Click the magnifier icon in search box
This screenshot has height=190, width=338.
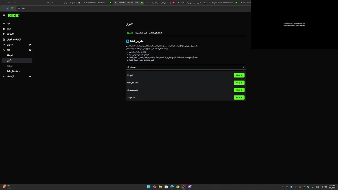click(128, 67)
